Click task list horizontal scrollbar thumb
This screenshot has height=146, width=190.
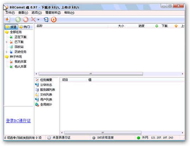tap(91, 74)
